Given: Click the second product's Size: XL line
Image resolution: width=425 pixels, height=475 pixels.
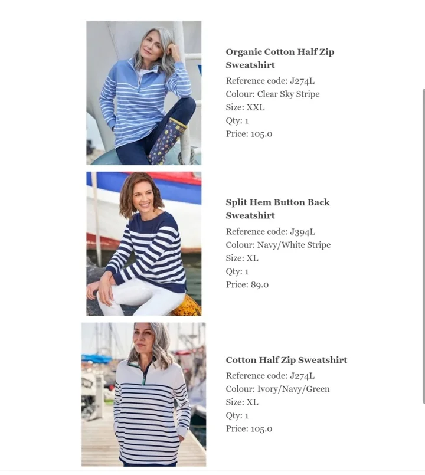Looking at the screenshot, I should [242, 258].
